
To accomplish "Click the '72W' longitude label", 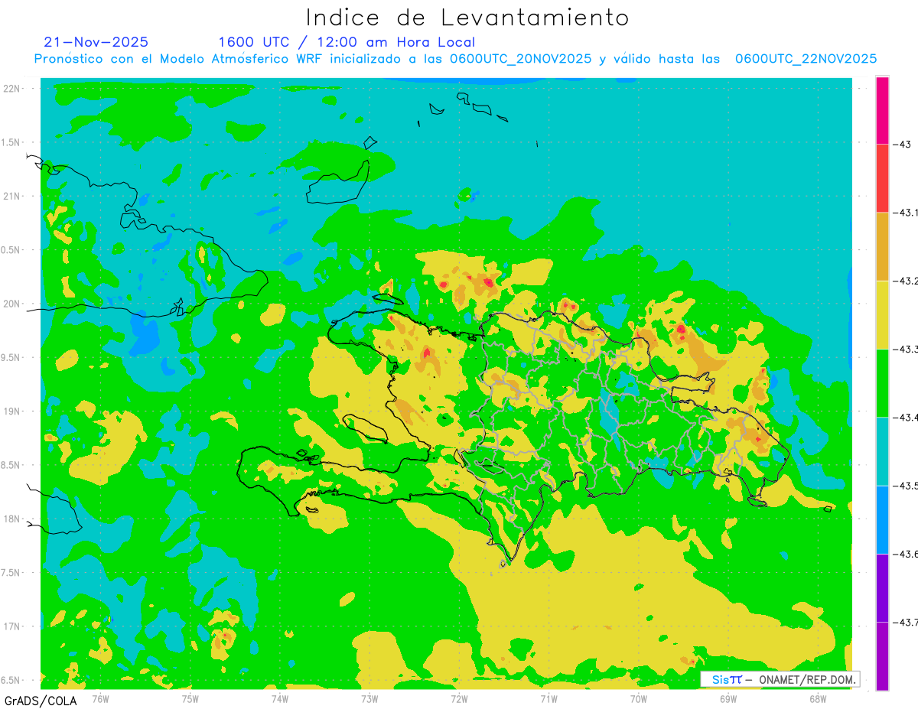I will point(459,698).
